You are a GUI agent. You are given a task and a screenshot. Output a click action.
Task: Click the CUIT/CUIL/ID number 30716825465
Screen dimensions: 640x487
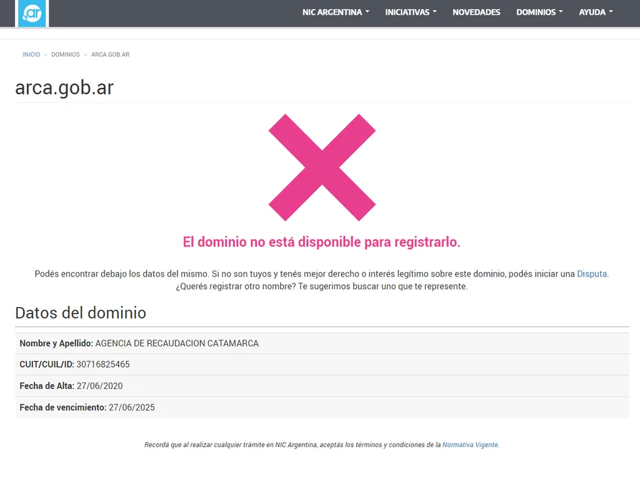[x=103, y=365]
